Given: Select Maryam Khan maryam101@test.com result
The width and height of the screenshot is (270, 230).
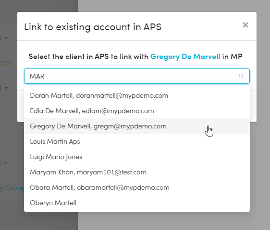Looking at the screenshot, I should coord(137,172).
